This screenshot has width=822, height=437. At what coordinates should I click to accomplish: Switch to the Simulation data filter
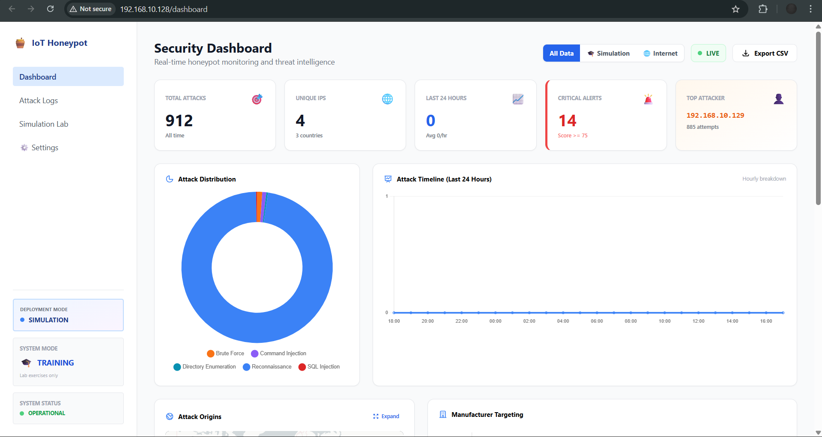pos(608,53)
